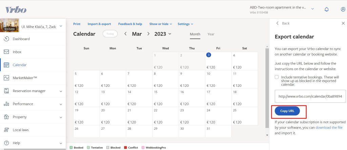347x150 pixels.
Task: Enable the Include tentative bookings checkbox
Action: point(277,77)
